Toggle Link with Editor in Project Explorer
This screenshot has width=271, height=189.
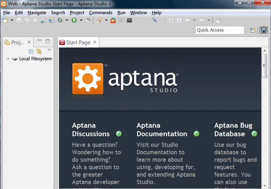[x=39, y=51]
